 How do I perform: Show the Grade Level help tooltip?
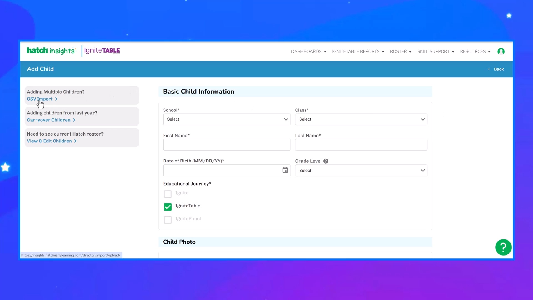(326, 161)
